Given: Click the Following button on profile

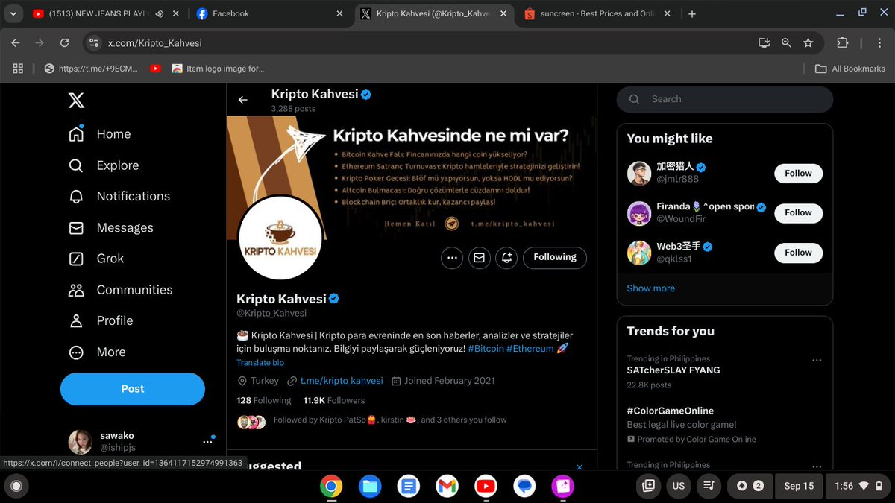Looking at the screenshot, I should [555, 257].
